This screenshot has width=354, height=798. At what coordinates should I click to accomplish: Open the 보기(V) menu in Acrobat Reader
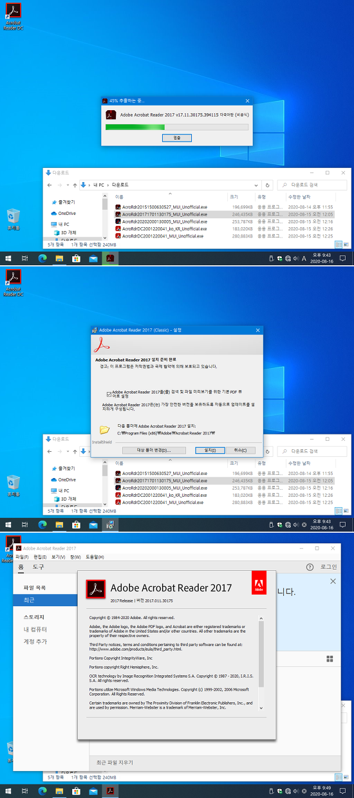[x=58, y=557]
